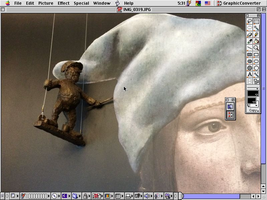The image size is (267, 200).
Task: Open the monitor resolution checkerboard module
Action: (x=119, y=196)
